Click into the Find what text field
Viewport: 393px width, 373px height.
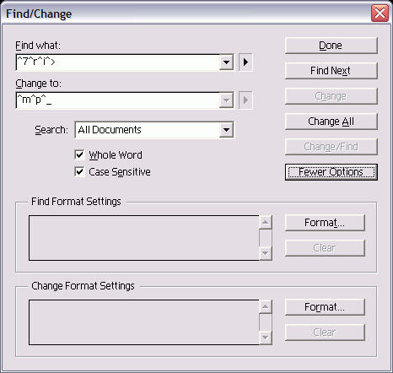pyautogui.click(x=118, y=62)
